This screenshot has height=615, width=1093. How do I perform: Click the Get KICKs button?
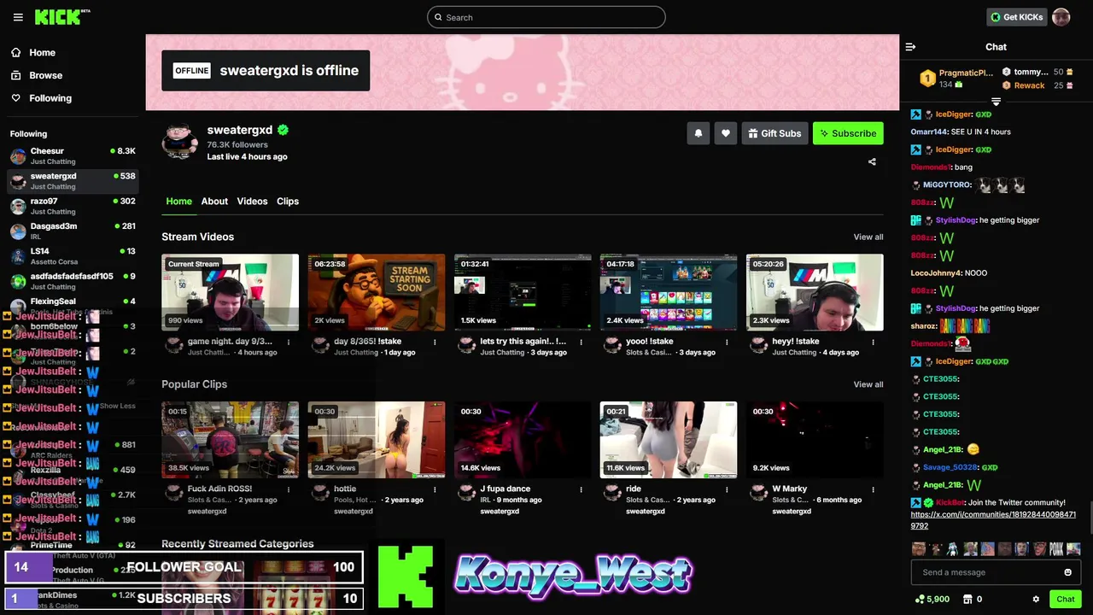tap(1016, 17)
